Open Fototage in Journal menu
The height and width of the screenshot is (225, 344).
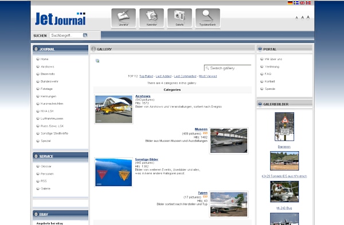pyautogui.click(x=46, y=89)
